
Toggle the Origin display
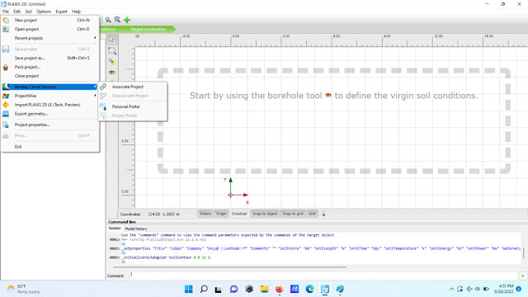(x=221, y=214)
